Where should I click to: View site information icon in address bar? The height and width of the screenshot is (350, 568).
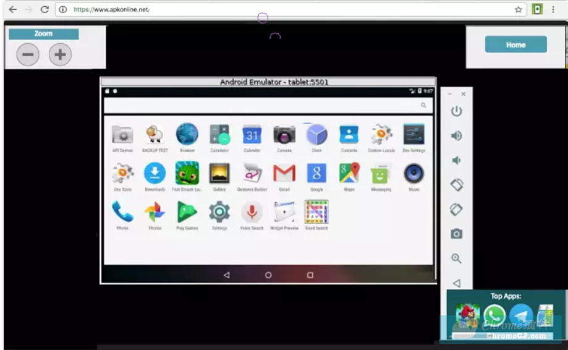tap(63, 9)
